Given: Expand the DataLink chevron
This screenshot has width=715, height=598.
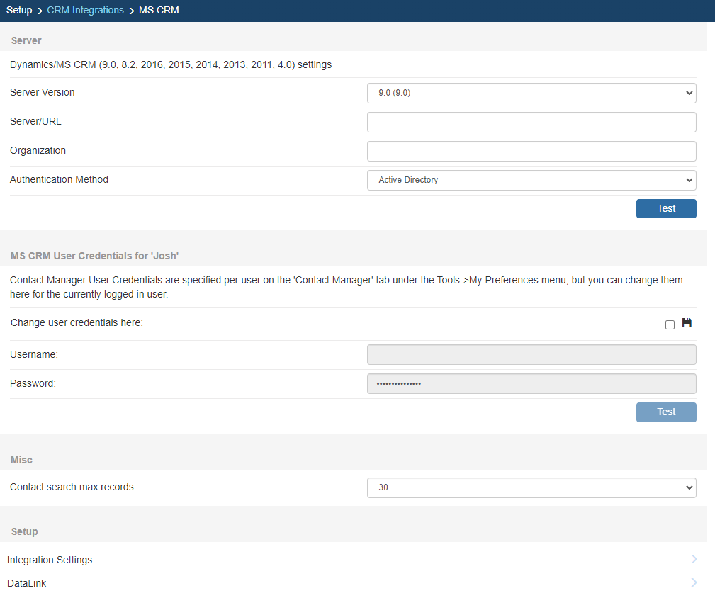Looking at the screenshot, I should tap(694, 582).
